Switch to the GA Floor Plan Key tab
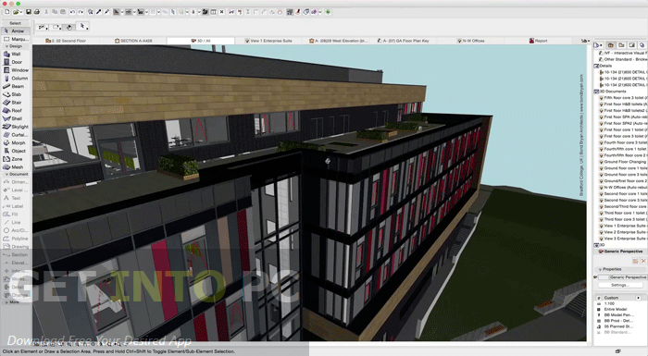This screenshot has height=356, width=648. tap(403, 41)
